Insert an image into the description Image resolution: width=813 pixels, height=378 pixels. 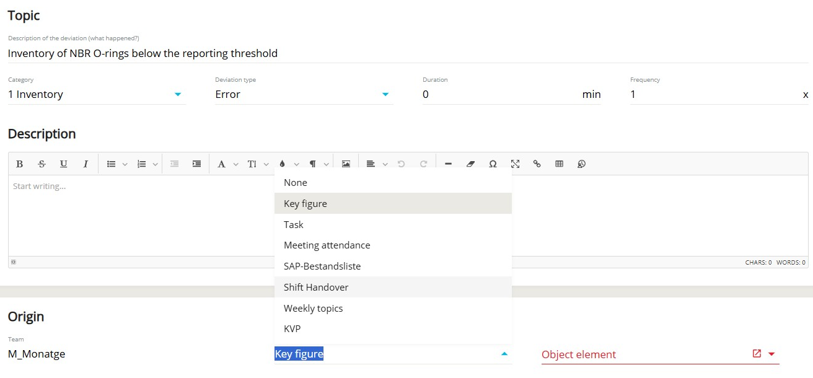click(346, 164)
